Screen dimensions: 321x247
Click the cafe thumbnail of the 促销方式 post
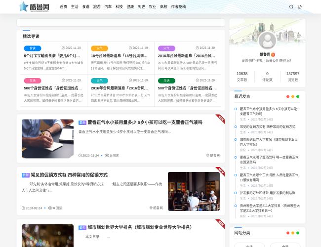click(x=194, y=191)
